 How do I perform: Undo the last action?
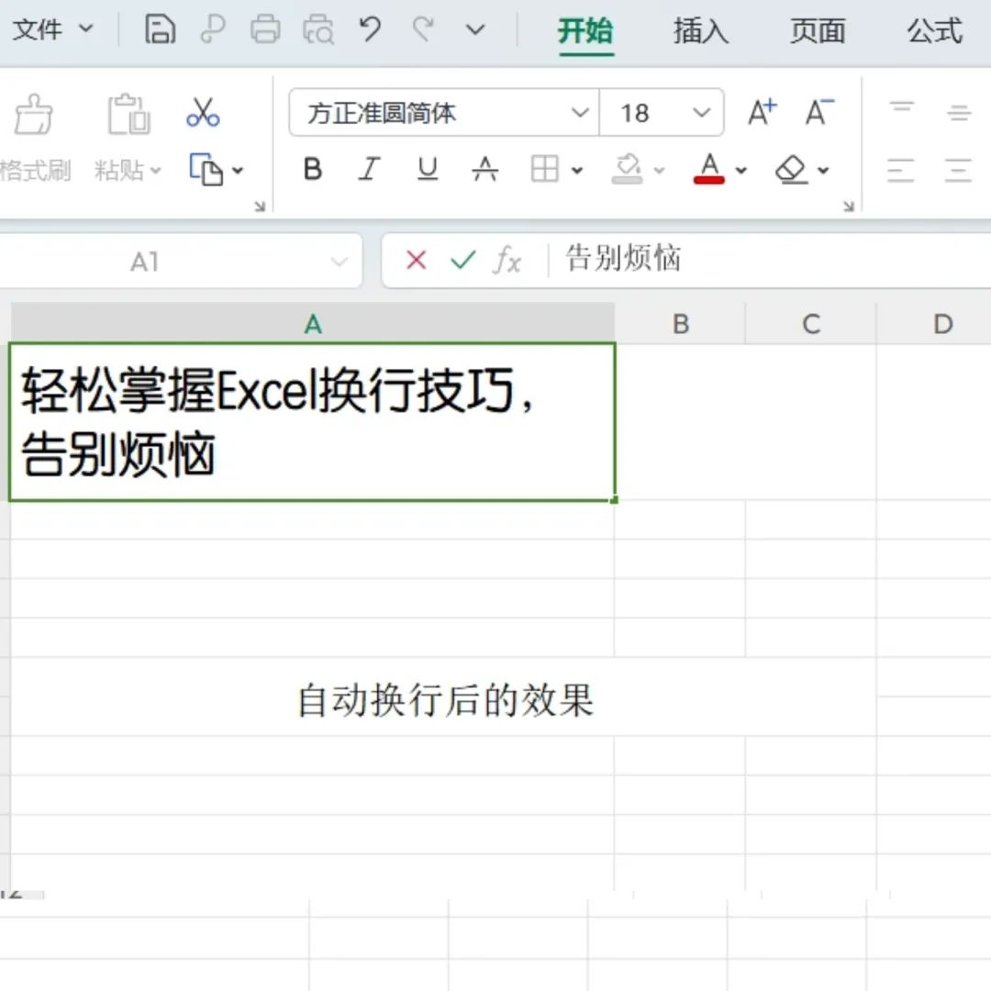click(370, 29)
